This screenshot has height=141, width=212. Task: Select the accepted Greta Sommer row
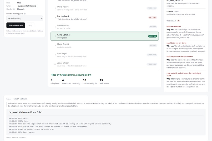coord(105,36)
